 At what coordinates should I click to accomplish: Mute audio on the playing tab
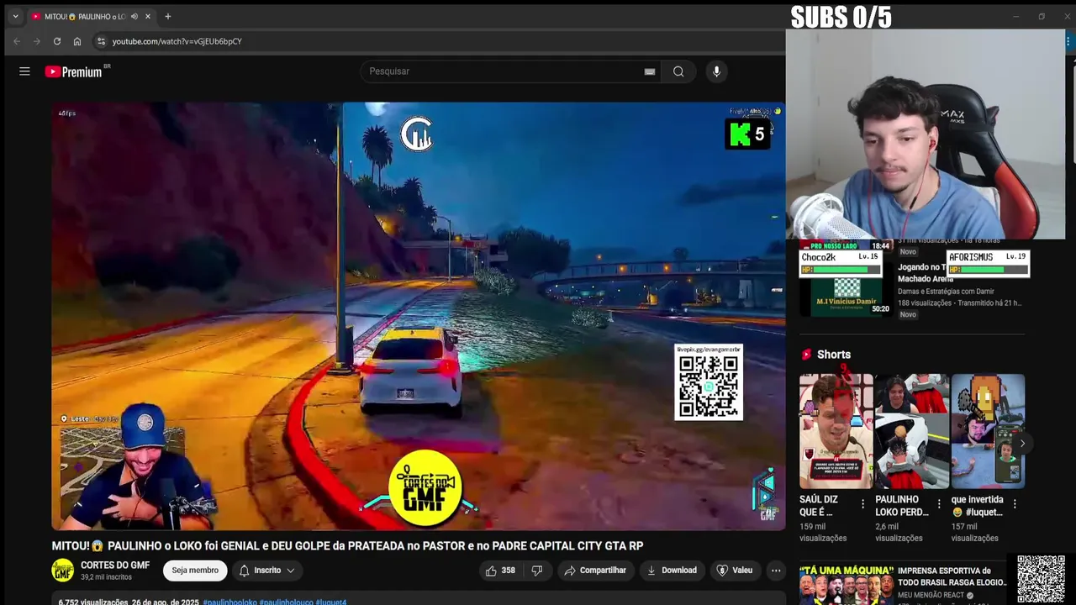(134, 16)
